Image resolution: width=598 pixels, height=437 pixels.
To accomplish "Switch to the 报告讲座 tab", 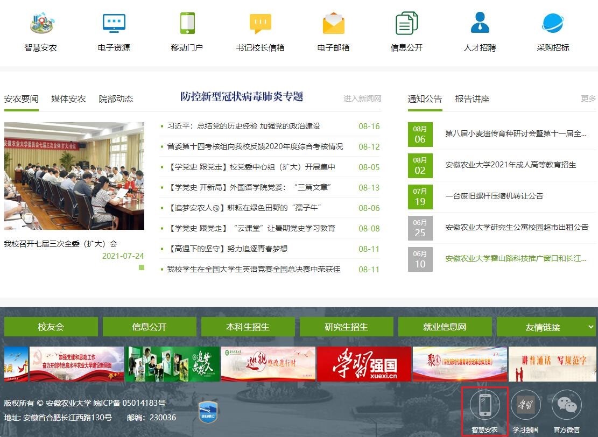I will [472, 99].
